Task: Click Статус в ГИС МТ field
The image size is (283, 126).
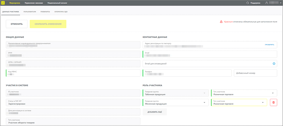Action: 73,102
